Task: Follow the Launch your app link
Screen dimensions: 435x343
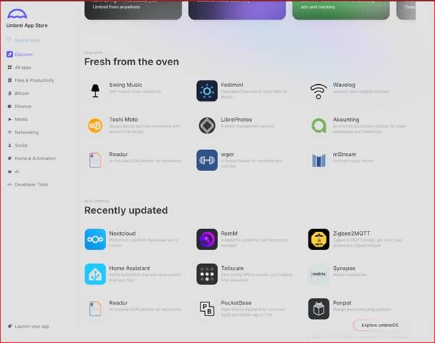Action: 28,326
